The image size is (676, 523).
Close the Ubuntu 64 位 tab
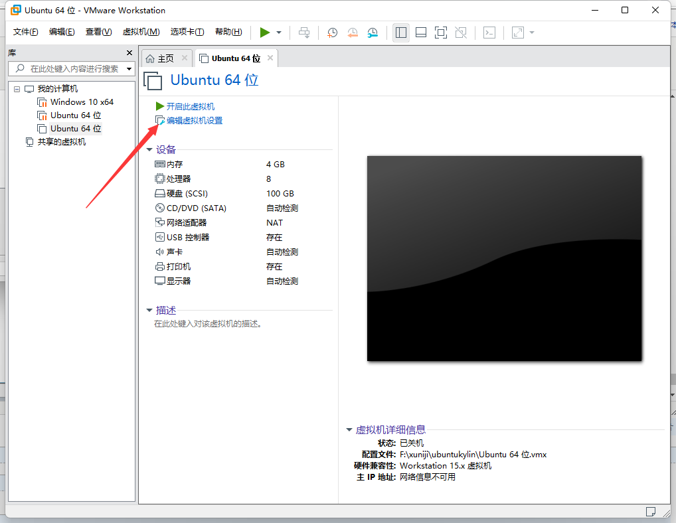[x=270, y=58]
